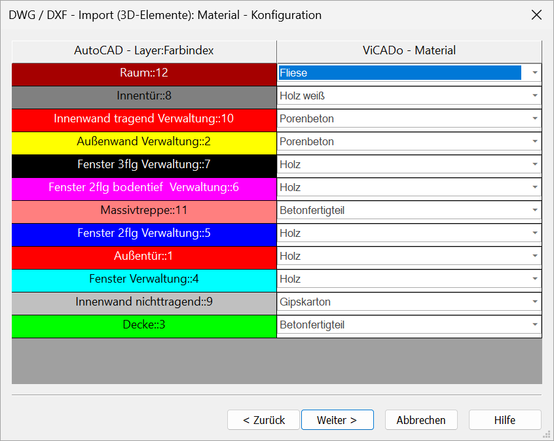This screenshot has height=441, width=554.
Task: Select the blue Fenster 2flg Verwaltung::5 cell
Action: pos(144,235)
